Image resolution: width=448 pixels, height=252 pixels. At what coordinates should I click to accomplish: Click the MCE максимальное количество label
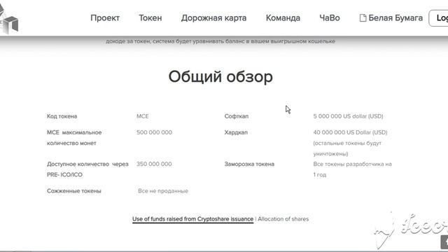(x=74, y=138)
